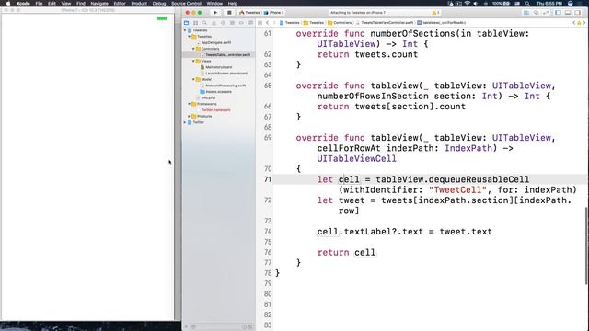The width and height of the screenshot is (589, 331).
Task: Choose the iPhone 7 run destination
Action: pyautogui.click(x=274, y=12)
